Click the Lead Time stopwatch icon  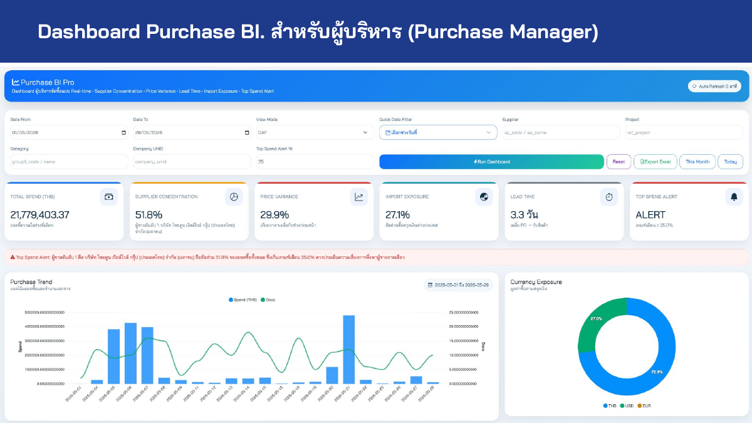click(609, 197)
